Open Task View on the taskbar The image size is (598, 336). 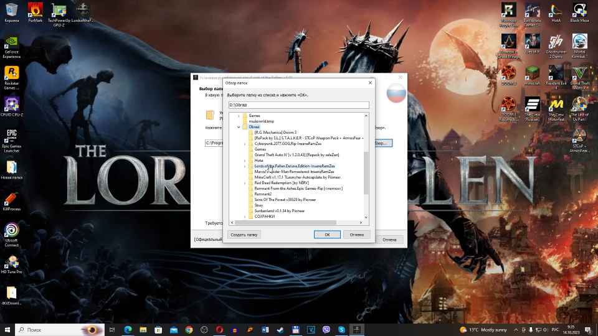tap(112, 330)
